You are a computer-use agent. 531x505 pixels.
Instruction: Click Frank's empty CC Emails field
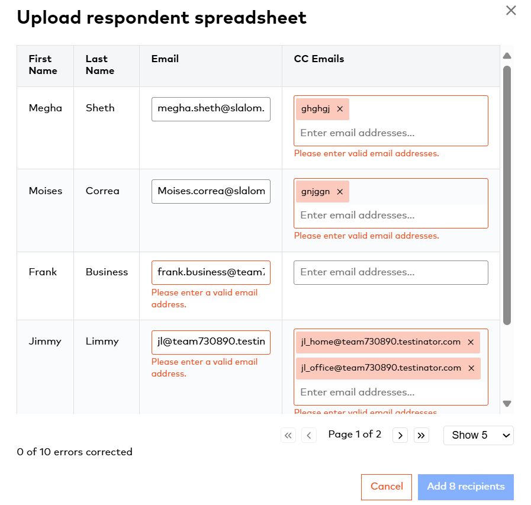click(391, 272)
